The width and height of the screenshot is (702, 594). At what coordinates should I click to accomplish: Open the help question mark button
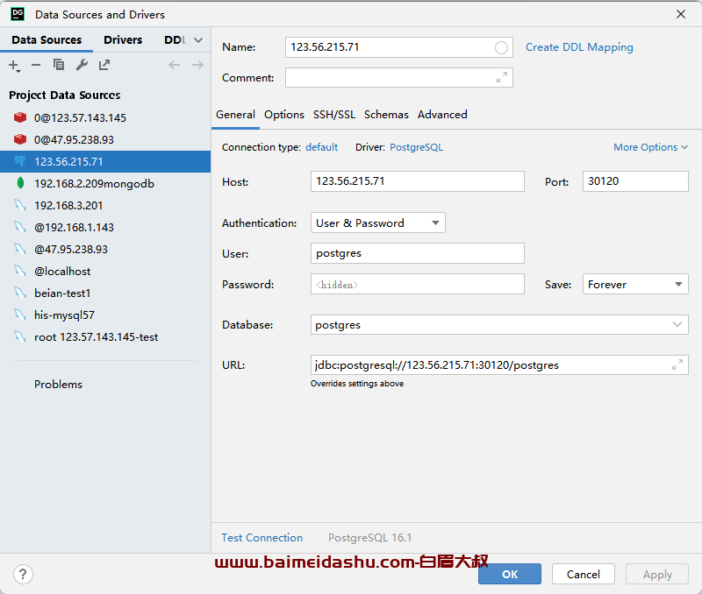[23, 574]
